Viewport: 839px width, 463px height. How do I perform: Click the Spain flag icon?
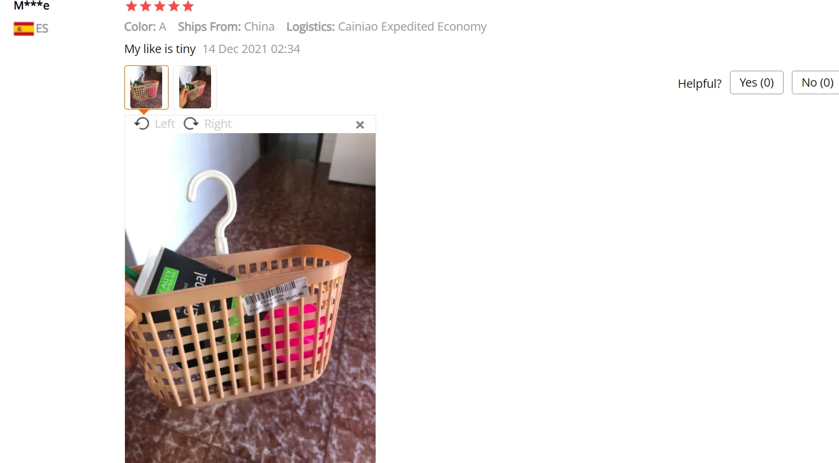click(24, 28)
